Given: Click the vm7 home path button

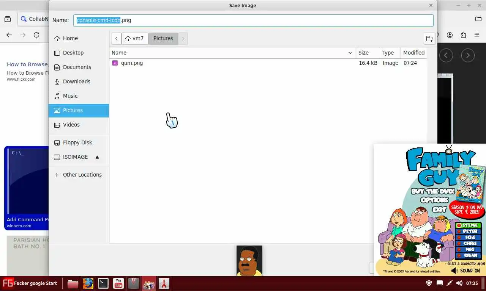Looking at the screenshot, I should (x=135, y=38).
